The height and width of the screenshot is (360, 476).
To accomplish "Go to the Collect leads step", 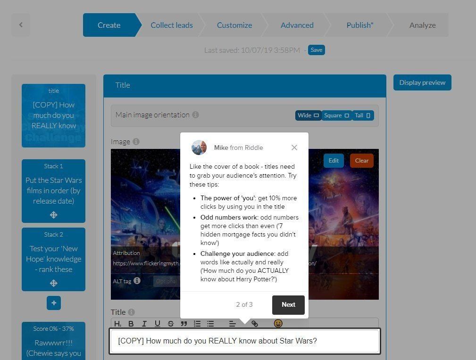I will [172, 25].
